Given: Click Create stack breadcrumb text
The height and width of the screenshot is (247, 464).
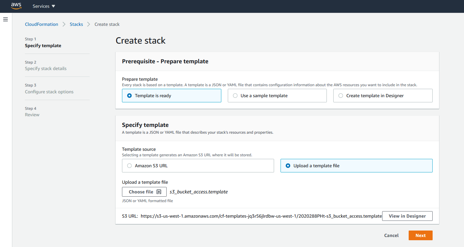Looking at the screenshot, I should [x=107, y=24].
